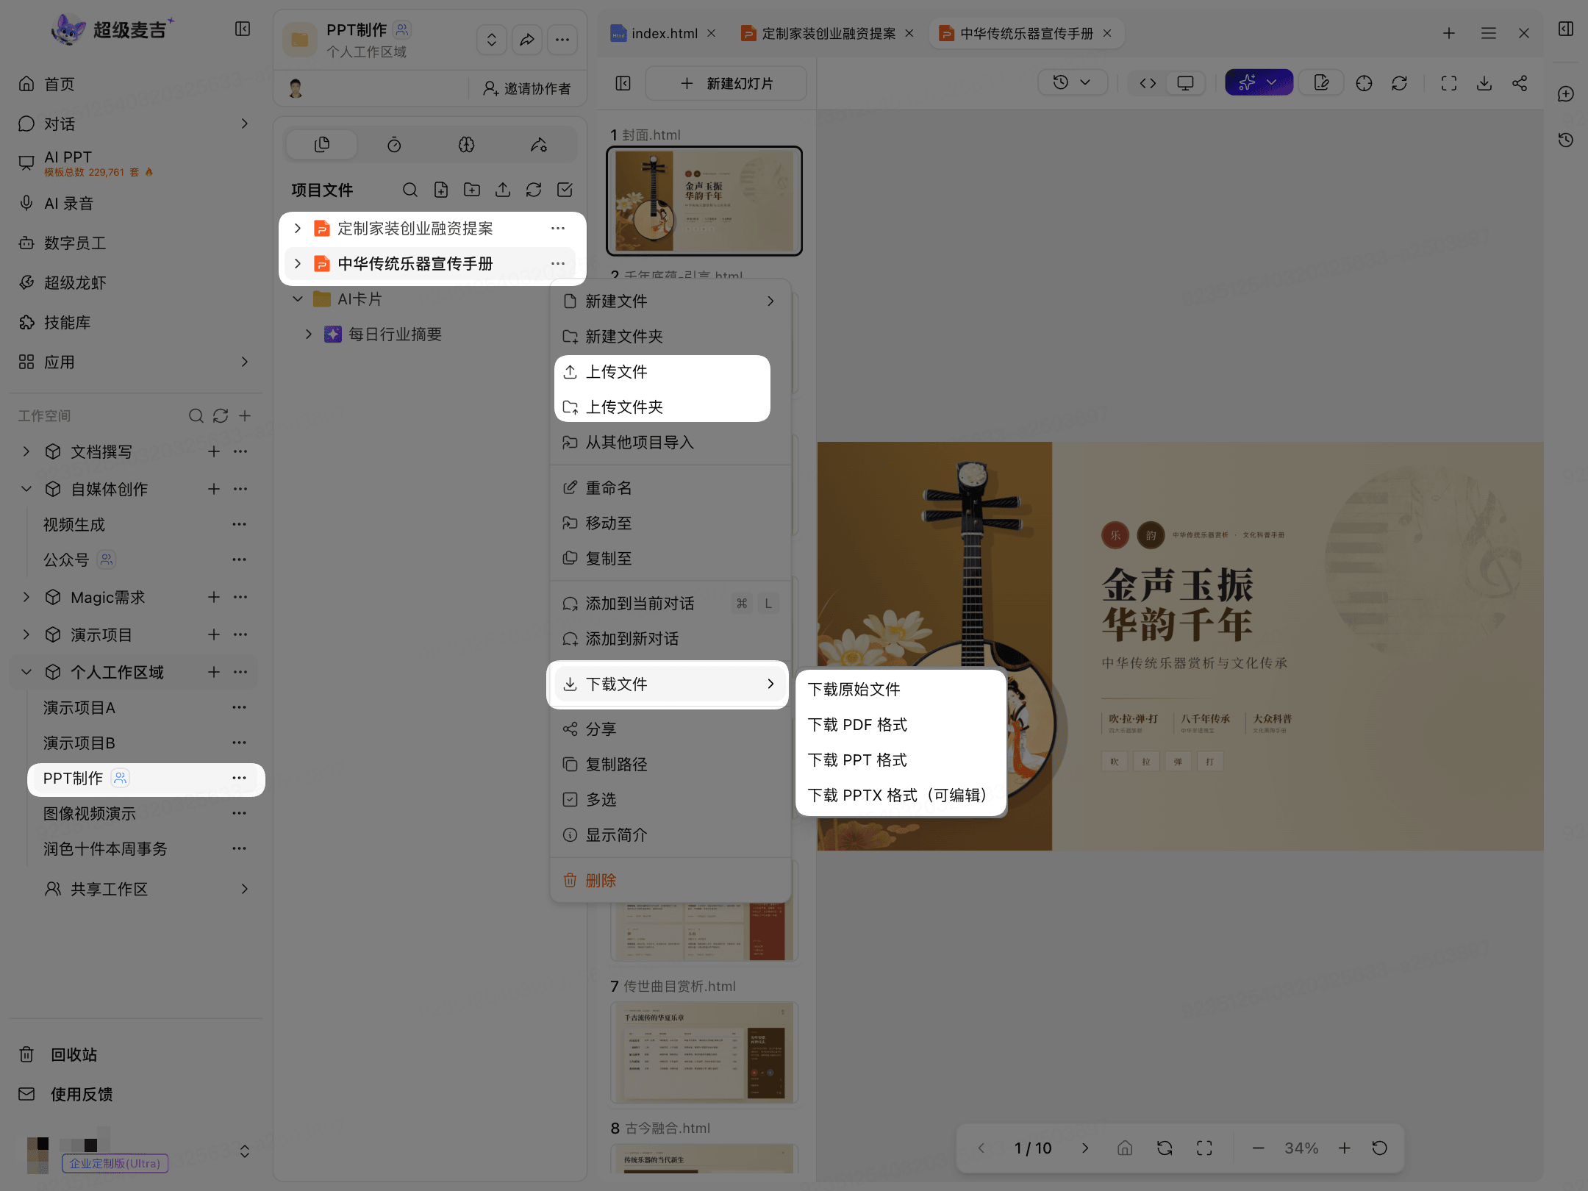Open options for 图像视频演示 project

(240, 813)
